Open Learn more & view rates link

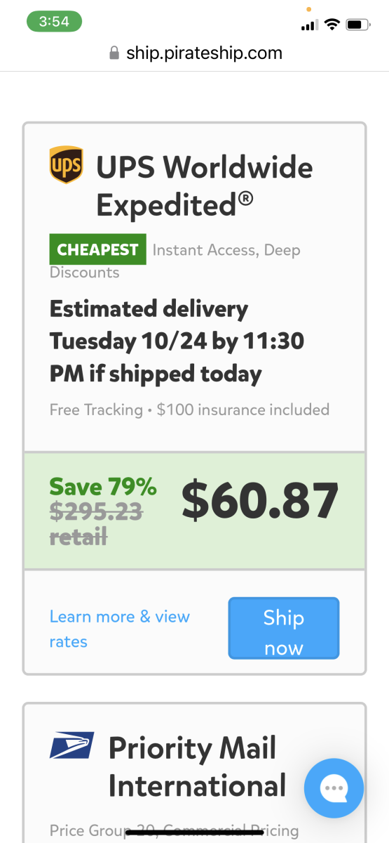point(120,629)
